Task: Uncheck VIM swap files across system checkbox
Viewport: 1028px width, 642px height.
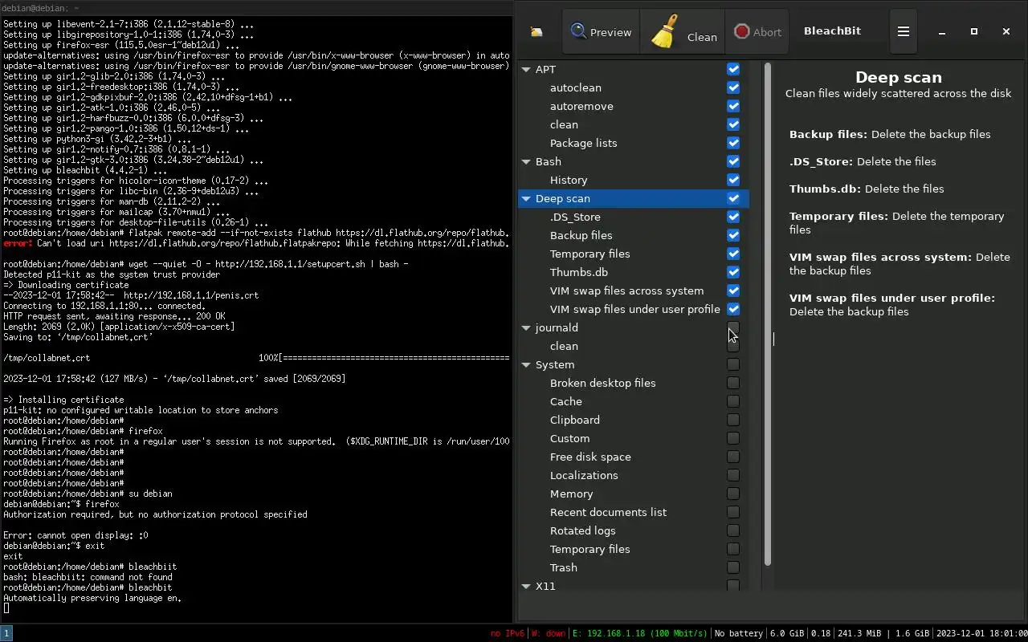Action: tap(733, 291)
